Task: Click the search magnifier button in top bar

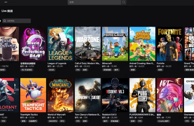Action: tap(124, 2)
